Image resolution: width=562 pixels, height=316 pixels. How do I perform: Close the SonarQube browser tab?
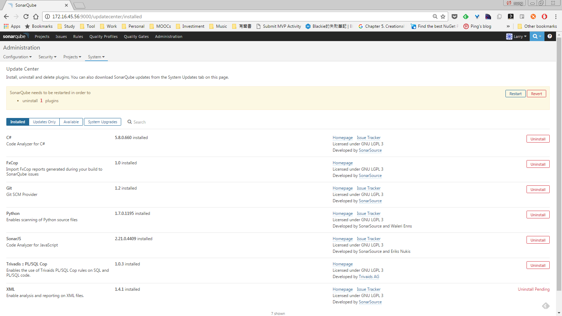(66, 5)
